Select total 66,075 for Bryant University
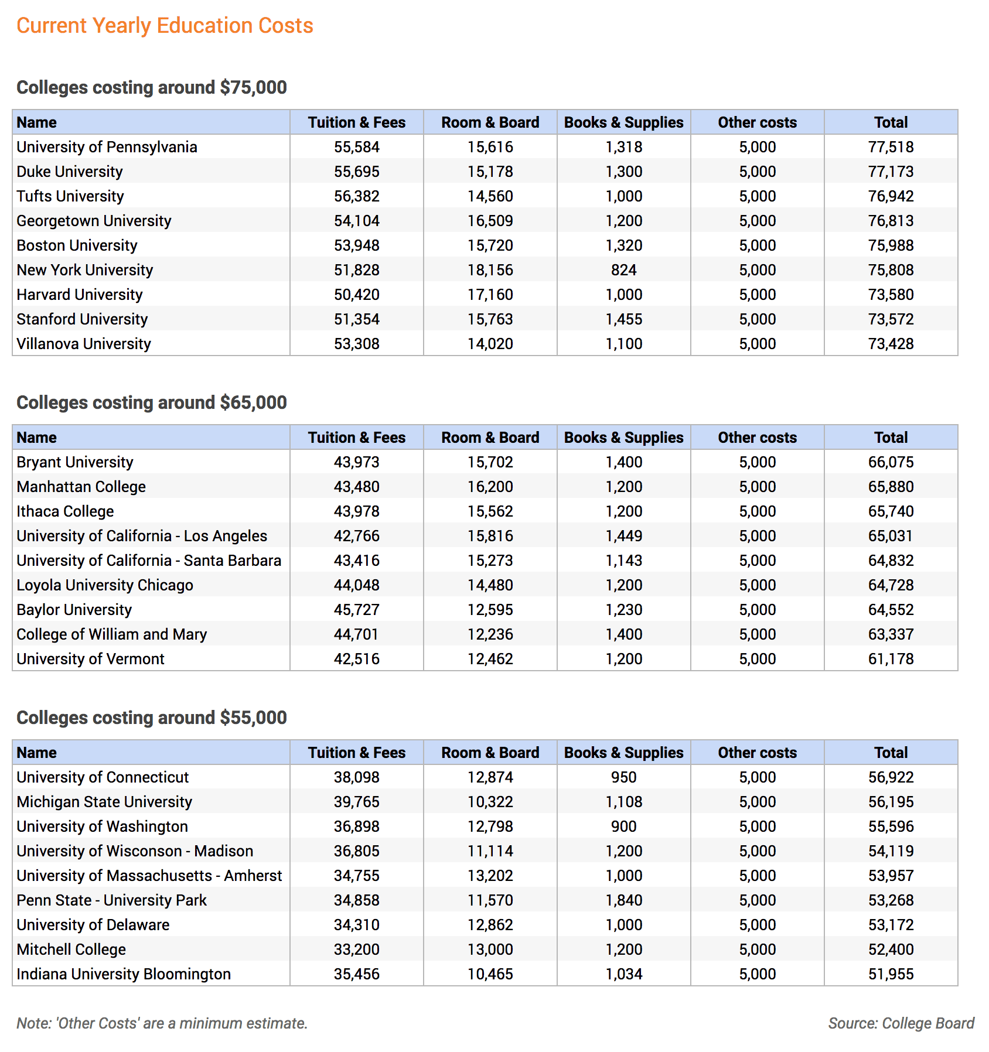The image size is (989, 1052). (891, 462)
